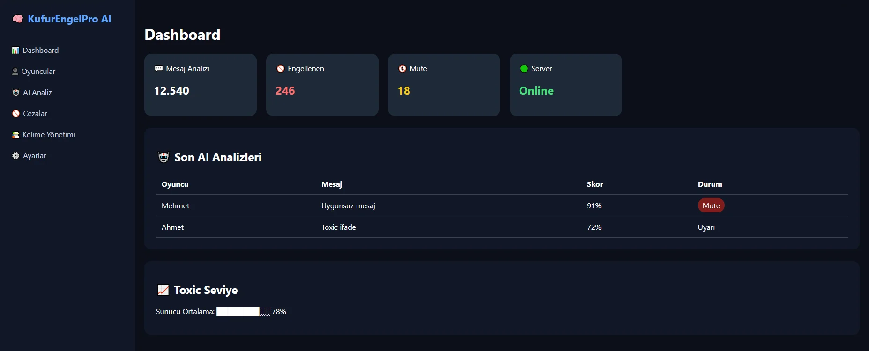Click the prohibition icon on Engellenen card
Viewport: 869px width, 351px height.
pos(280,69)
